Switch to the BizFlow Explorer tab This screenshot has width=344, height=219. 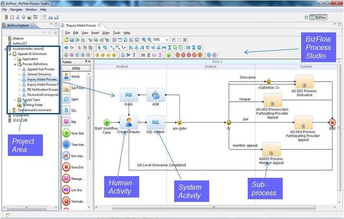click(x=18, y=25)
